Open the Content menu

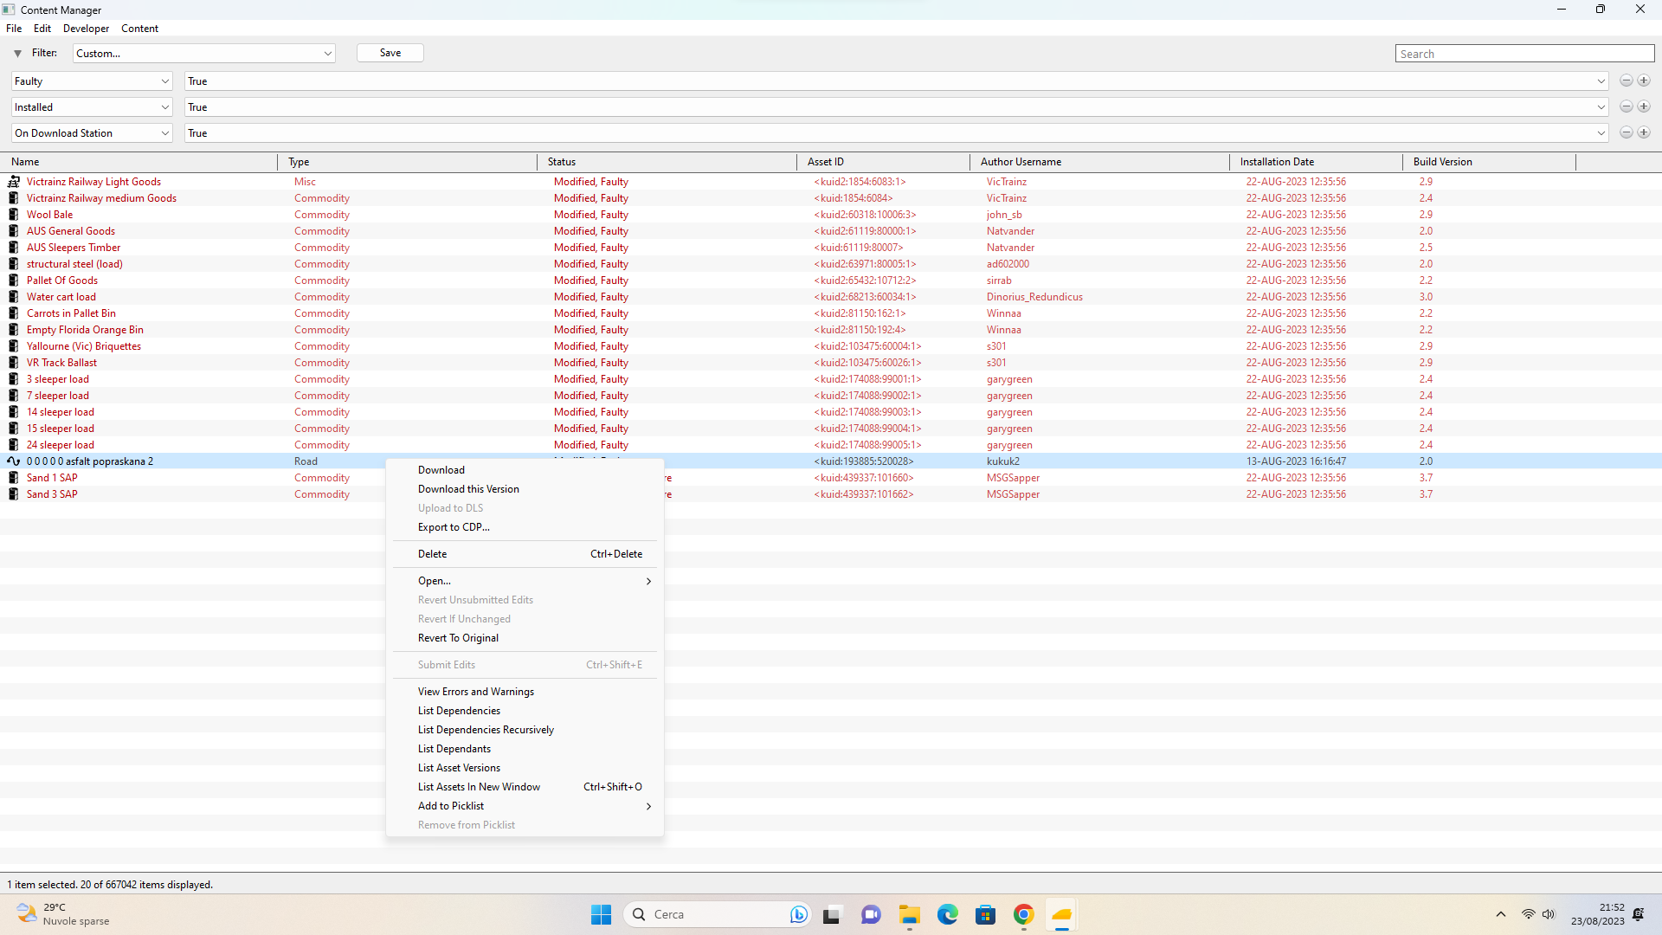pos(139,29)
